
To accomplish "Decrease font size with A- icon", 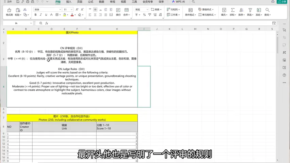I will pyautogui.click(x=82, y=10).
